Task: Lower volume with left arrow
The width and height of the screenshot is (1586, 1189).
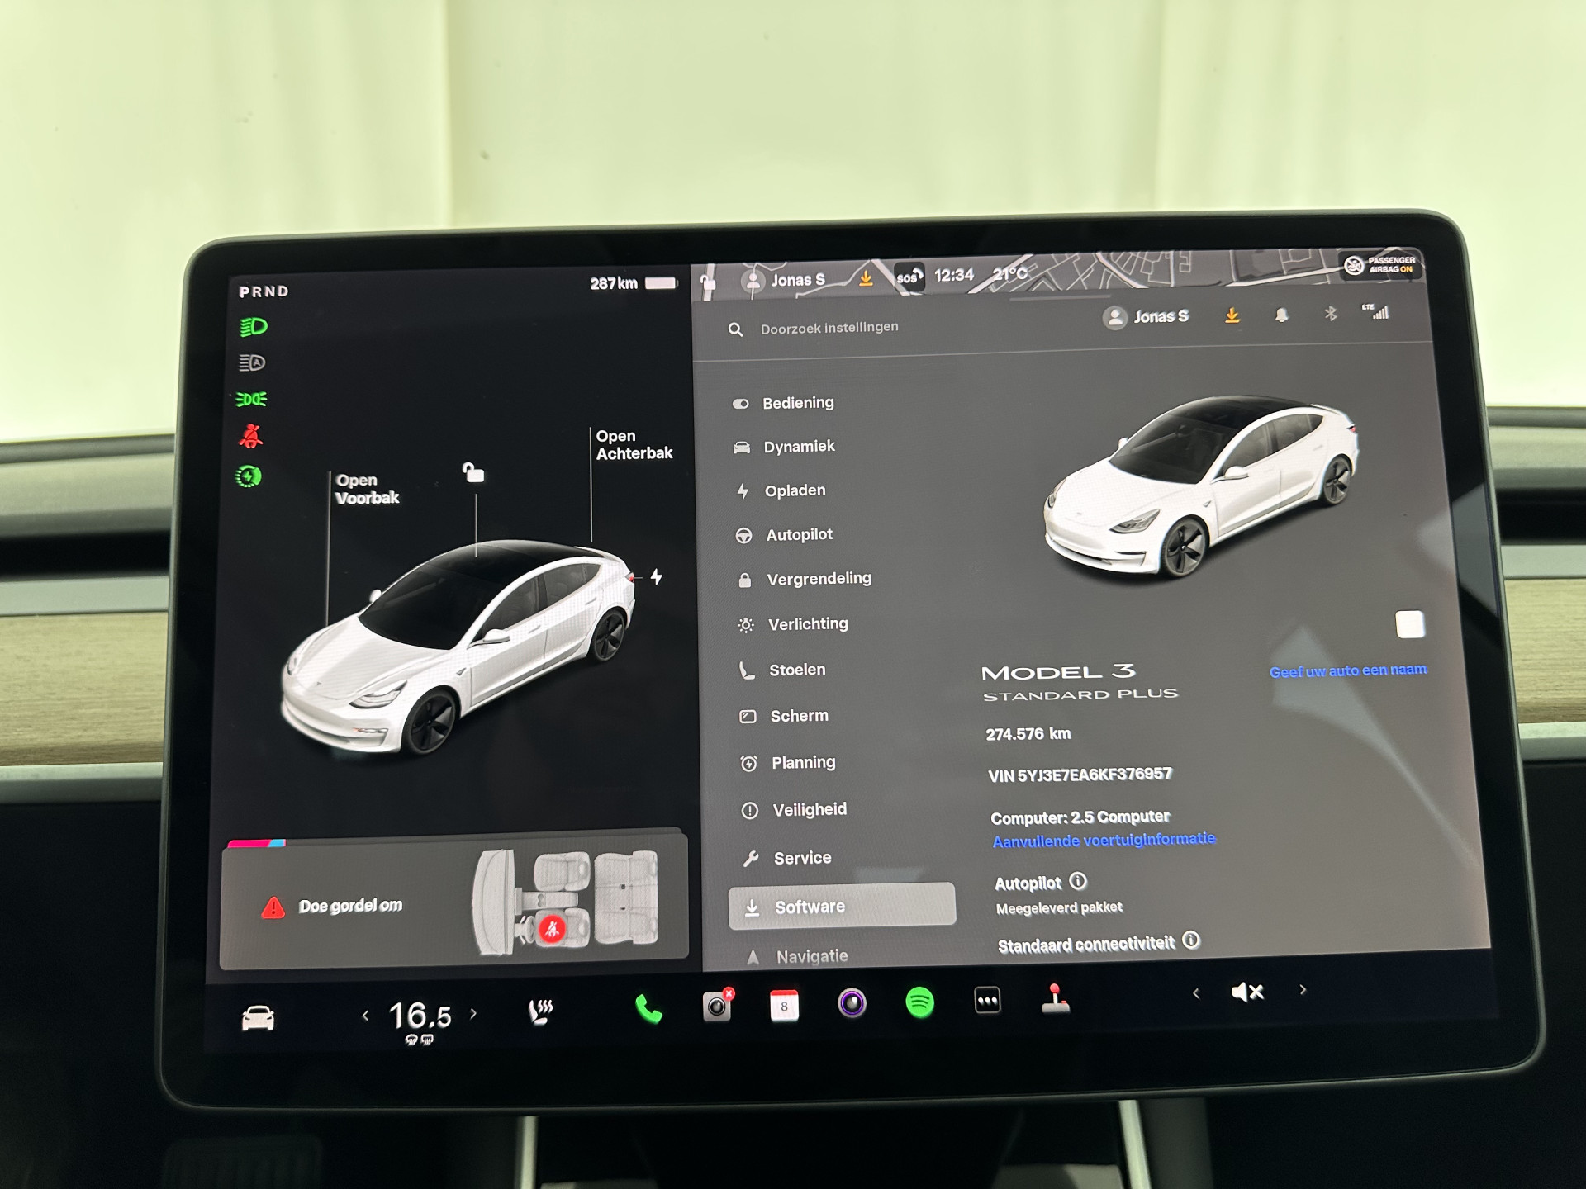Action: point(1196,993)
